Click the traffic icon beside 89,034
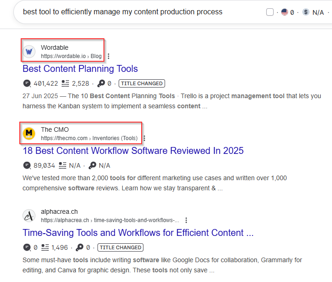This screenshot has width=332, height=282. [27, 165]
